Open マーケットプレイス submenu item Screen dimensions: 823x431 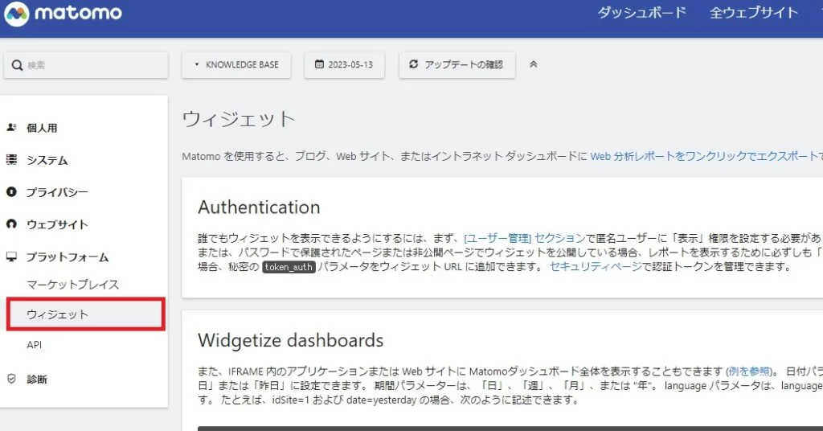point(73,285)
